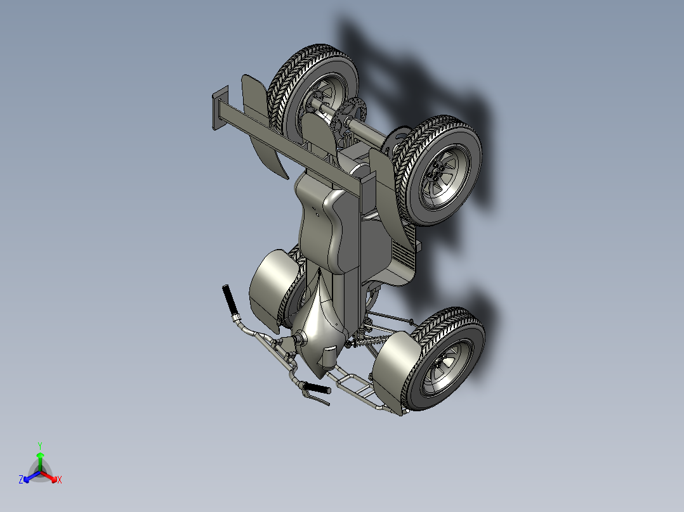Select the lower black handlebar grip
Image resolution: width=684 pixels, height=512 pixels.
point(317,387)
